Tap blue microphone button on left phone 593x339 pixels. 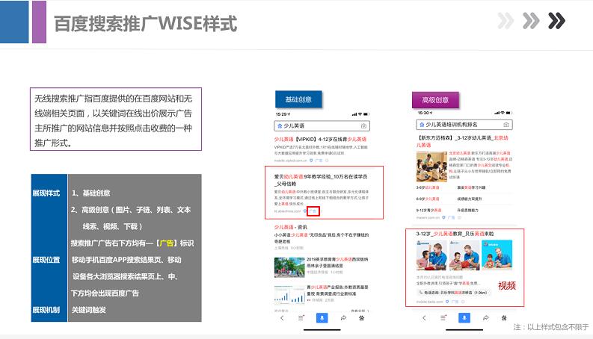(322, 317)
